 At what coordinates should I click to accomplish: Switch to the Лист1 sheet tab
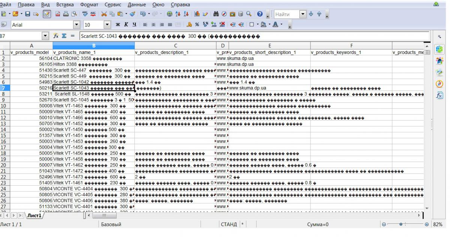click(34, 216)
